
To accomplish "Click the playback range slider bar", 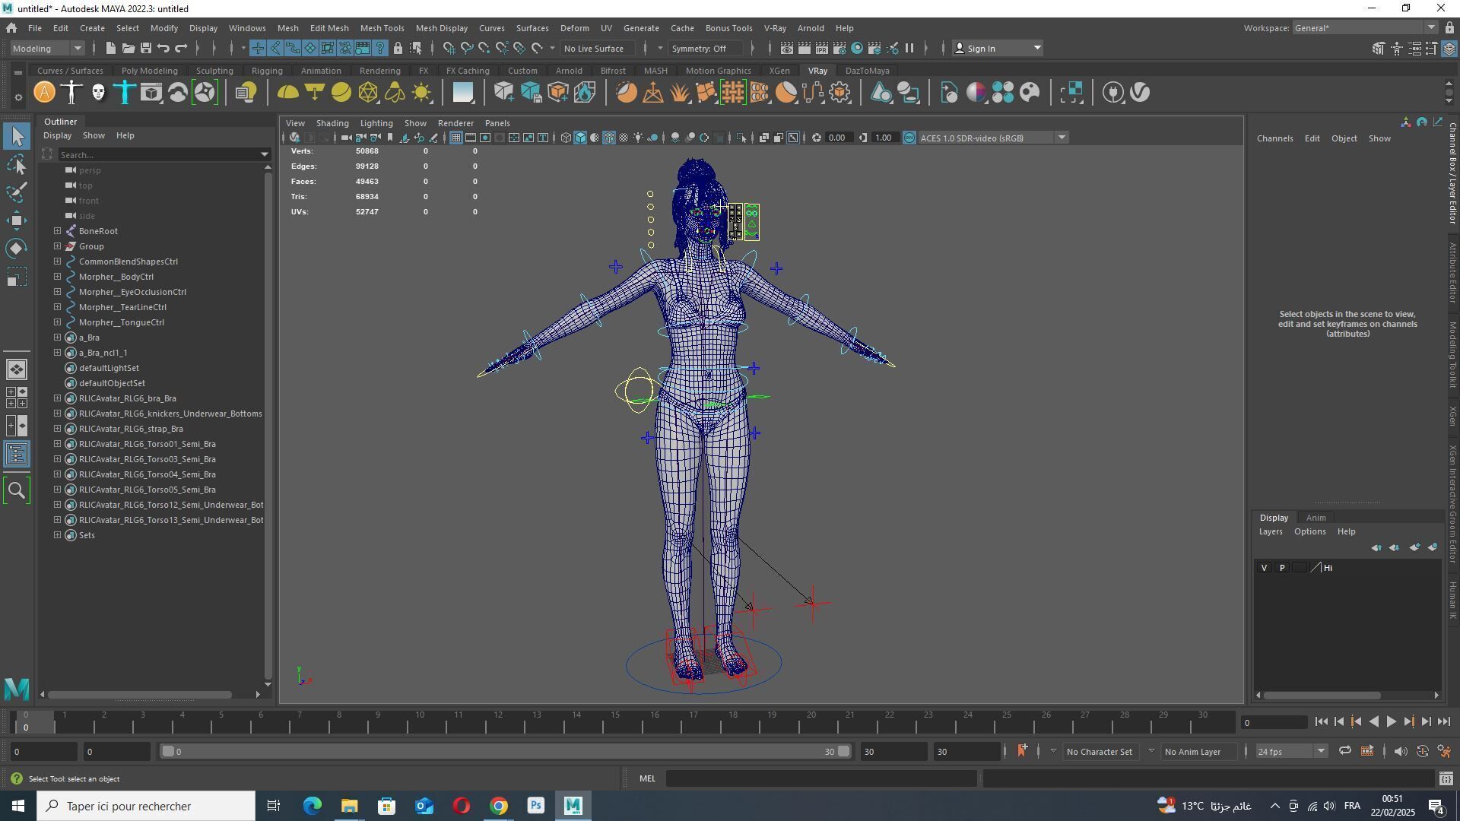I will point(505,751).
